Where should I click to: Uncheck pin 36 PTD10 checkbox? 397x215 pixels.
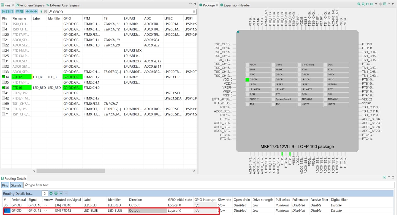click(3, 88)
